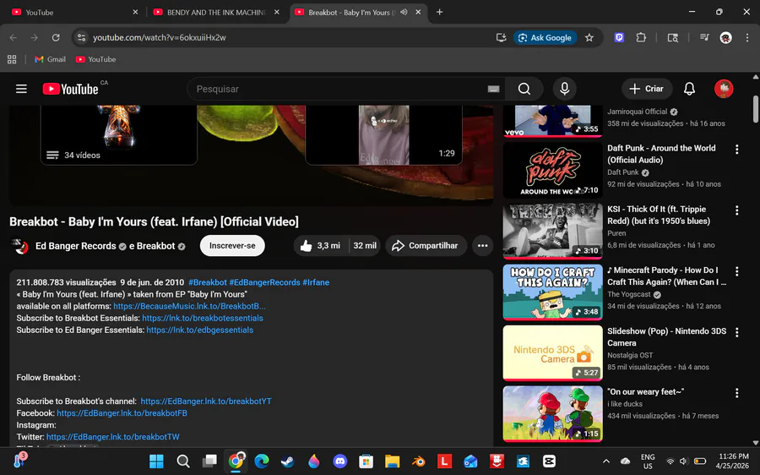760x475 pixels.
Task: Open the Ed Banger Records channel name
Action: (x=76, y=246)
